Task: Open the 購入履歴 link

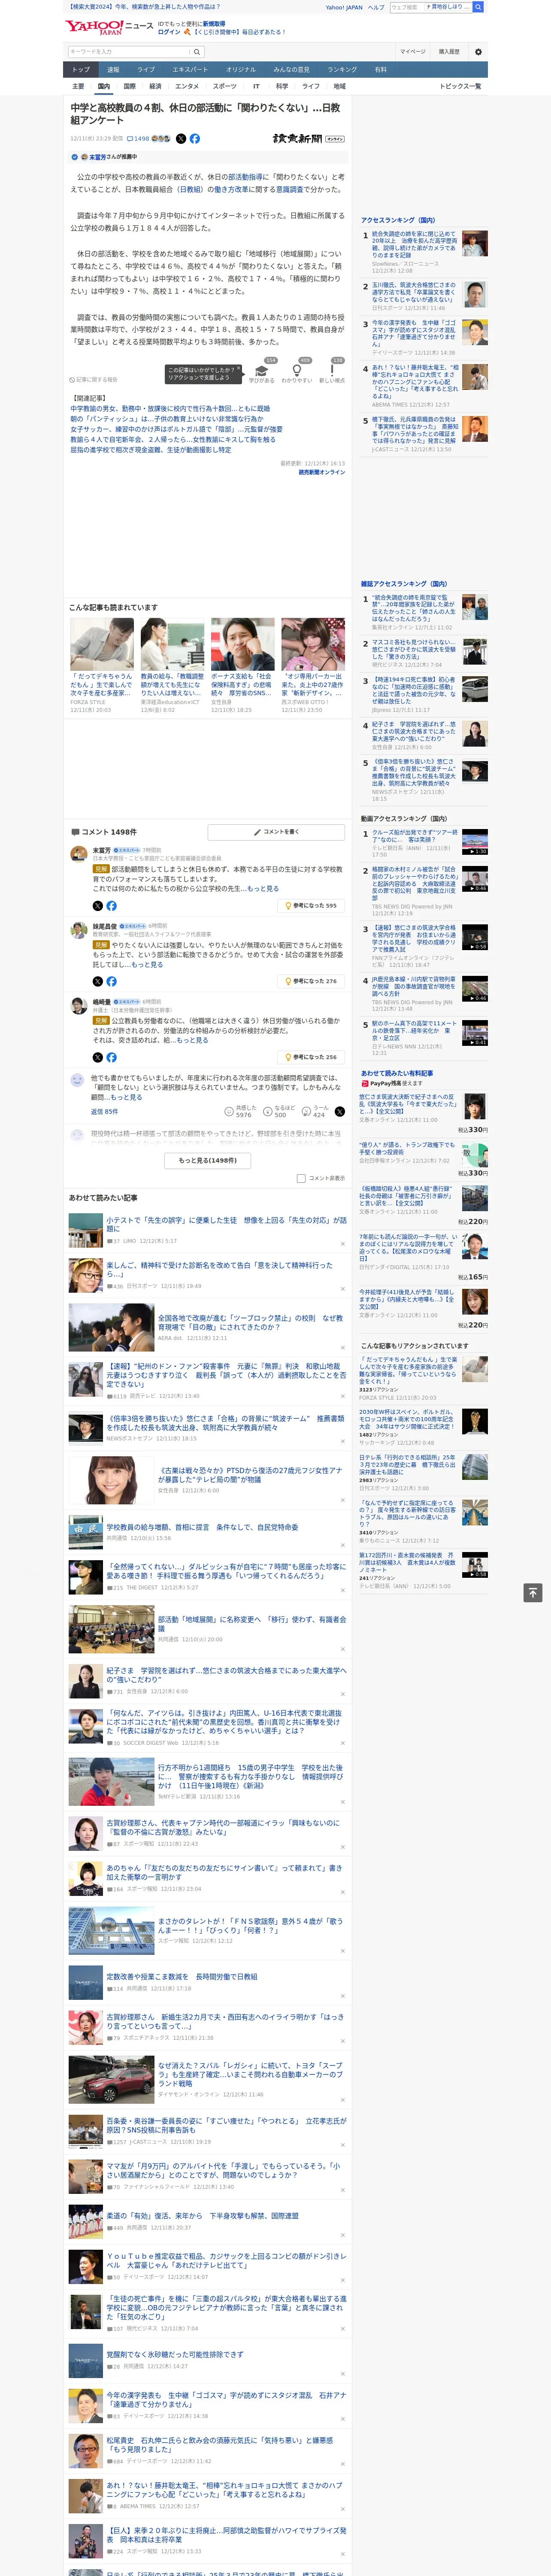Action: (x=449, y=51)
